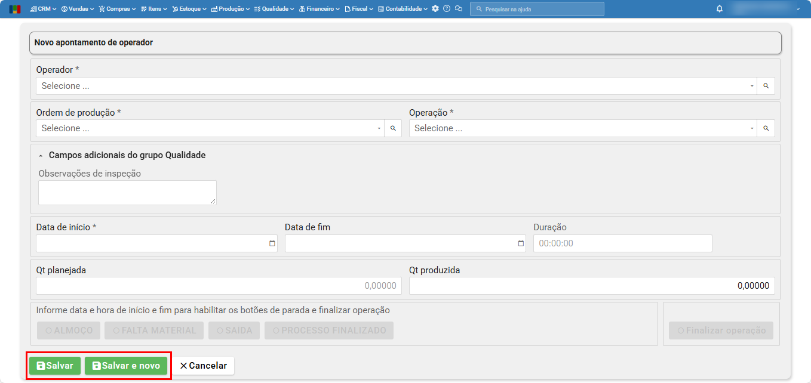
Task: Click the Qt produzida field
Action: [x=592, y=286]
